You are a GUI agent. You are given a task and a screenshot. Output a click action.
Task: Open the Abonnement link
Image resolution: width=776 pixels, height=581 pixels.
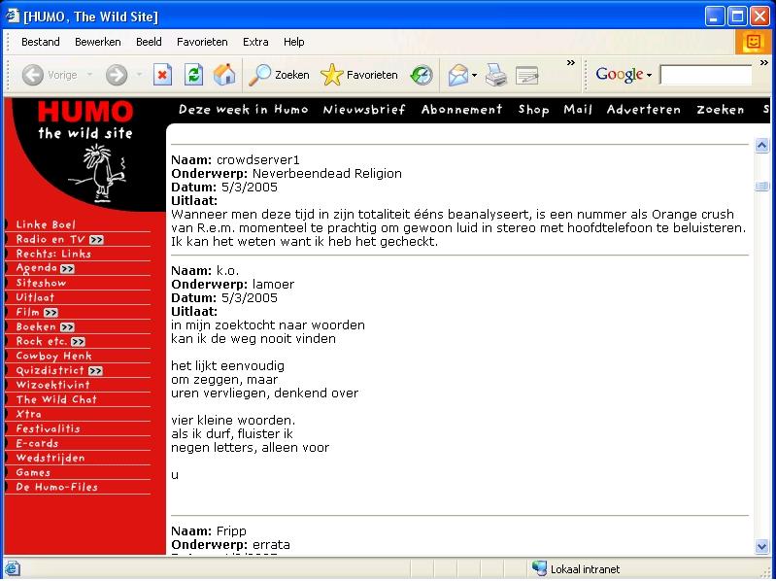point(461,110)
